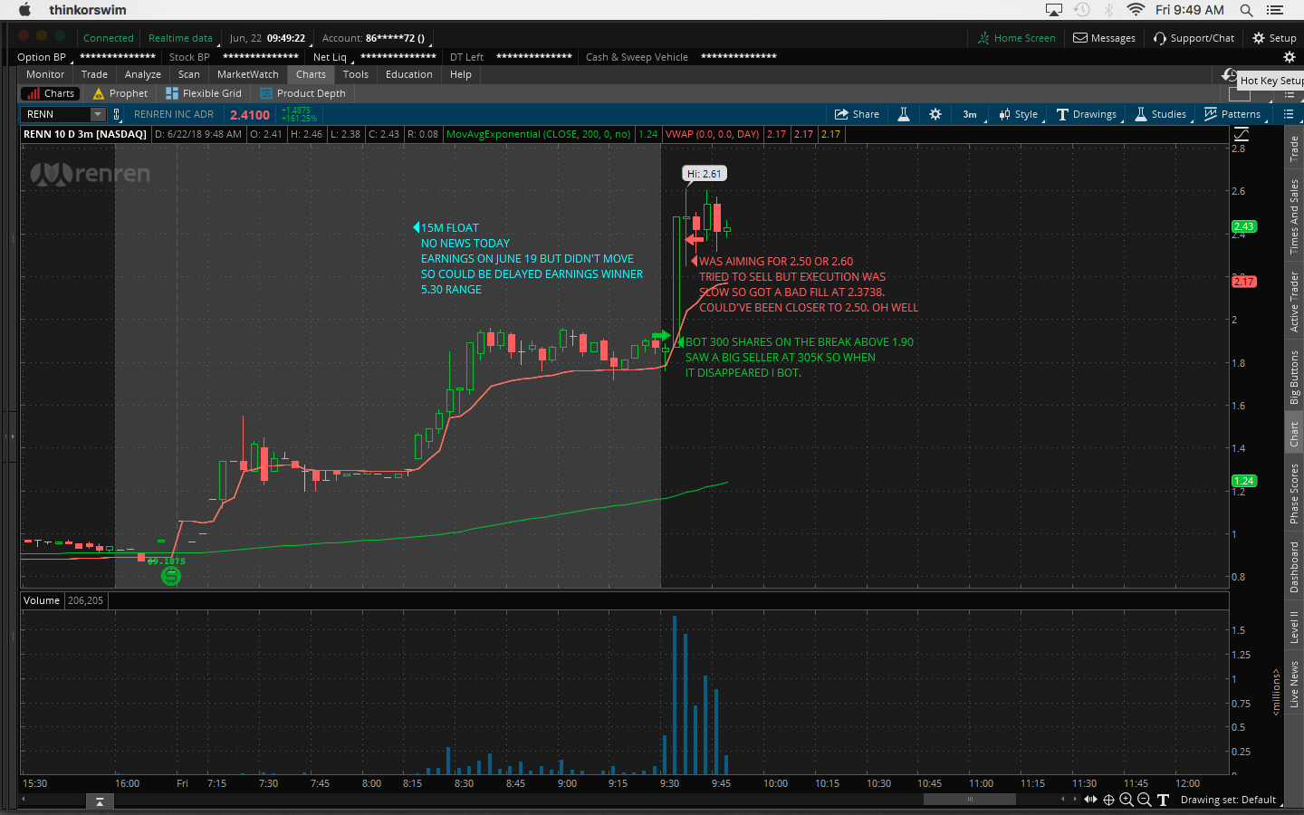Viewport: 1304px width, 815px height.
Task: Open the chart toolbar list menu icon
Action: 1289,114
